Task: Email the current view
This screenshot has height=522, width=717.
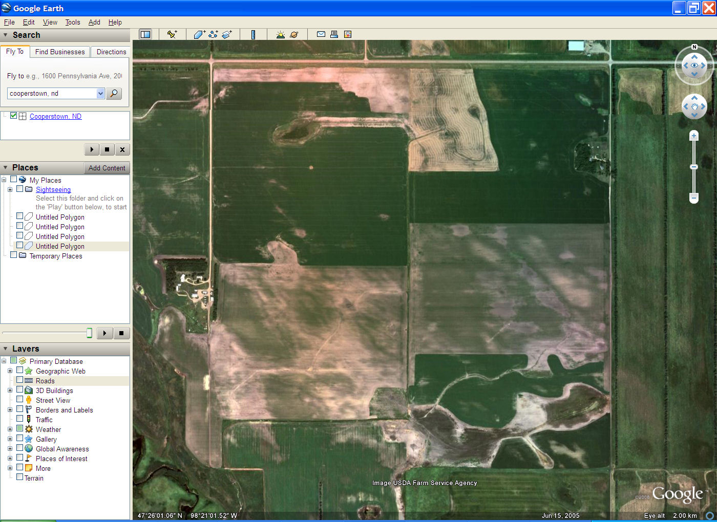Action: point(321,34)
